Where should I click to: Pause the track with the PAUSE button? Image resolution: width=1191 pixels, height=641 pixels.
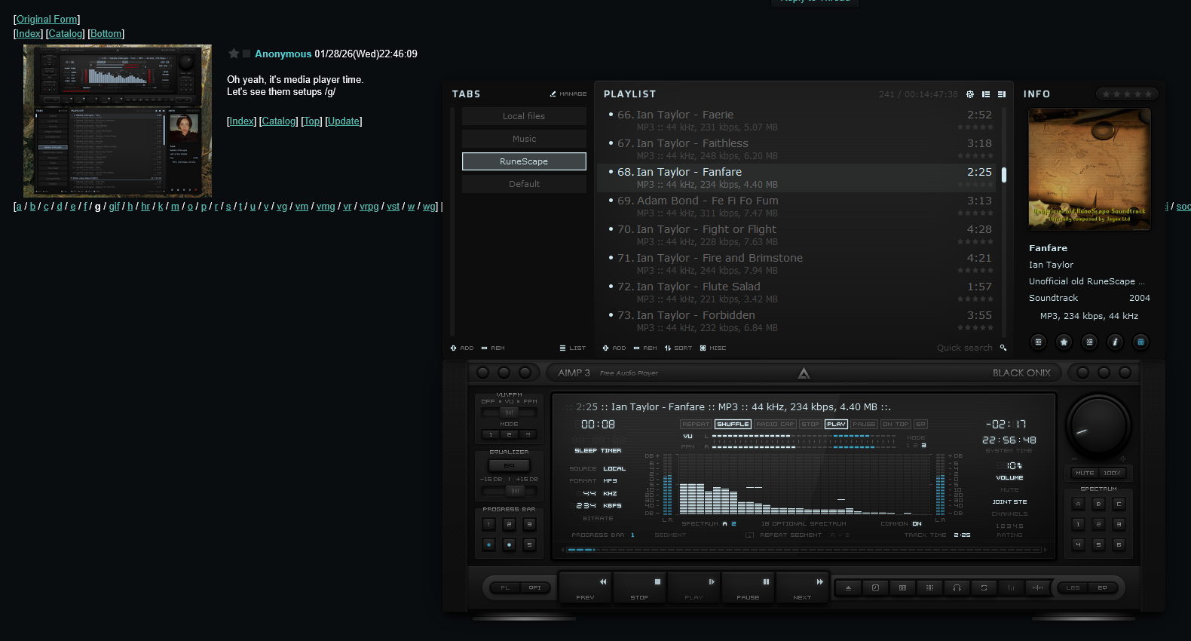tap(749, 587)
